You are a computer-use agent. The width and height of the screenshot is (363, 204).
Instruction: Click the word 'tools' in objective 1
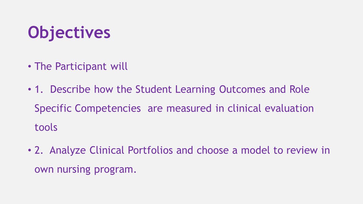tap(46, 127)
